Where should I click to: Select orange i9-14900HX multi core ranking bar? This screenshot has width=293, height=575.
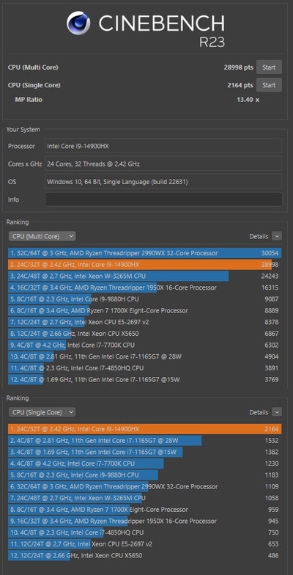[x=145, y=264]
